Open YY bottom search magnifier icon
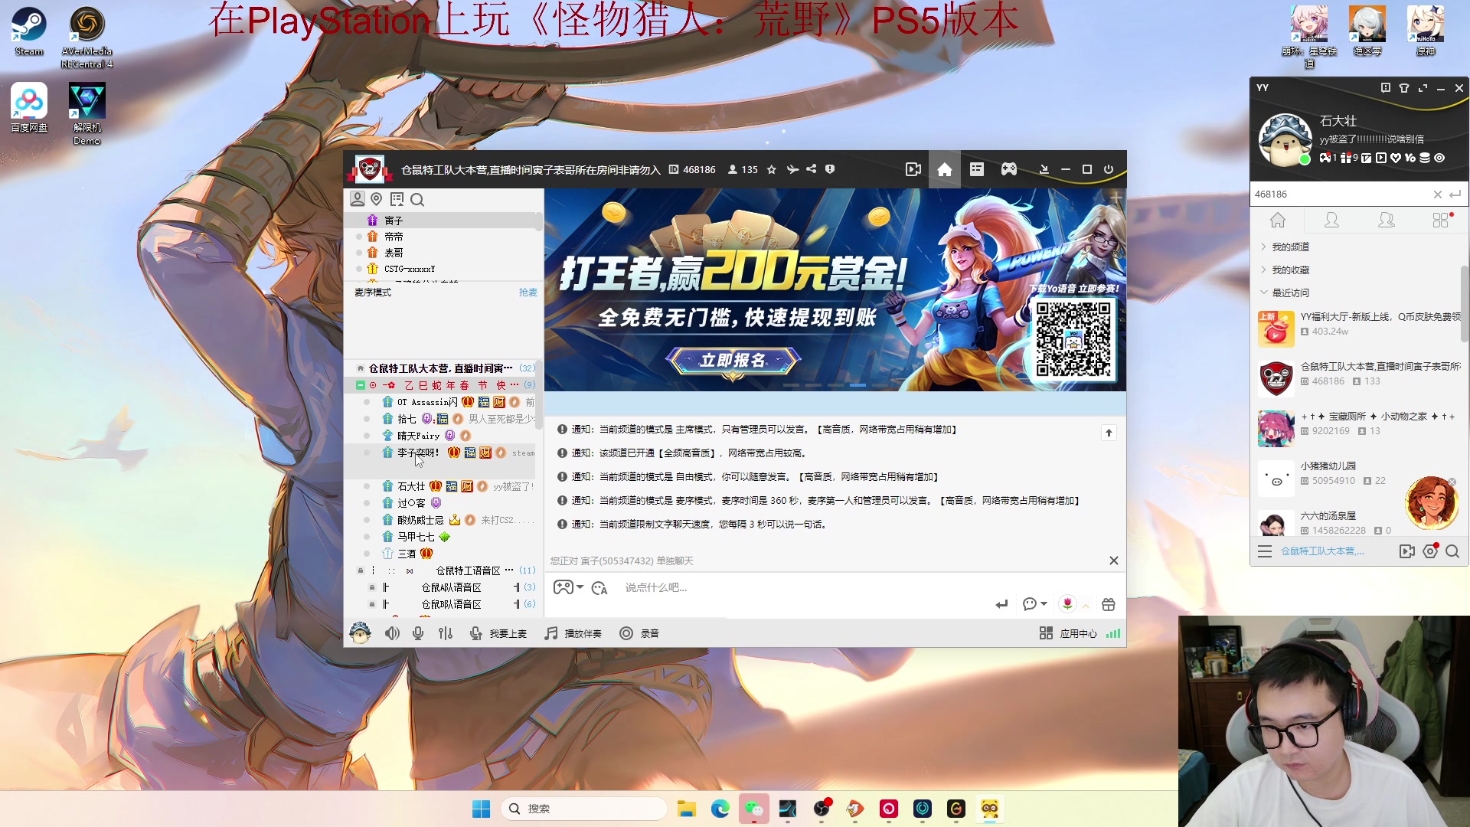This screenshot has height=827, width=1470. pyautogui.click(x=1452, y=551)
